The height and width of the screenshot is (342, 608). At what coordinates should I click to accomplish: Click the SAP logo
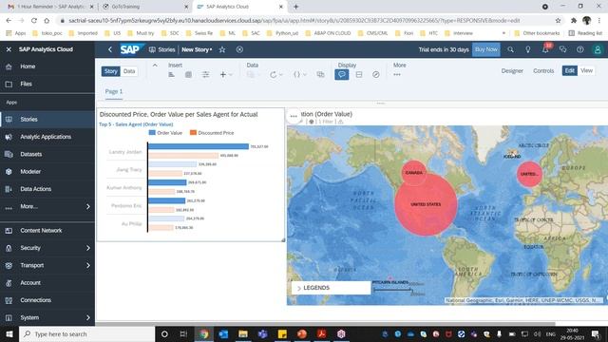coord(131,49)
